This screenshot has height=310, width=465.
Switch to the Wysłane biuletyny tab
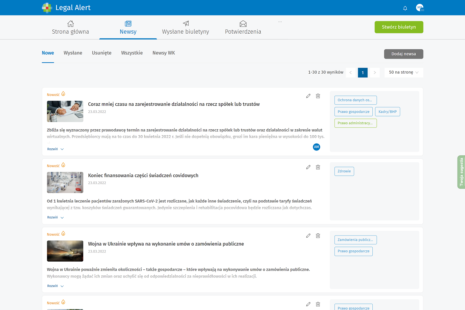coord(186,28)
